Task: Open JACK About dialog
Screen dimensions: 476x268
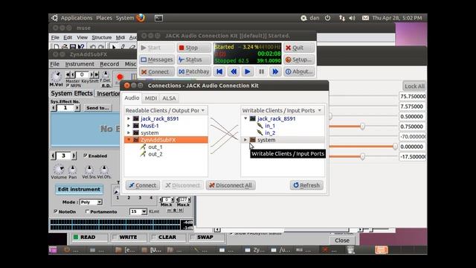Action: (299, 71)
